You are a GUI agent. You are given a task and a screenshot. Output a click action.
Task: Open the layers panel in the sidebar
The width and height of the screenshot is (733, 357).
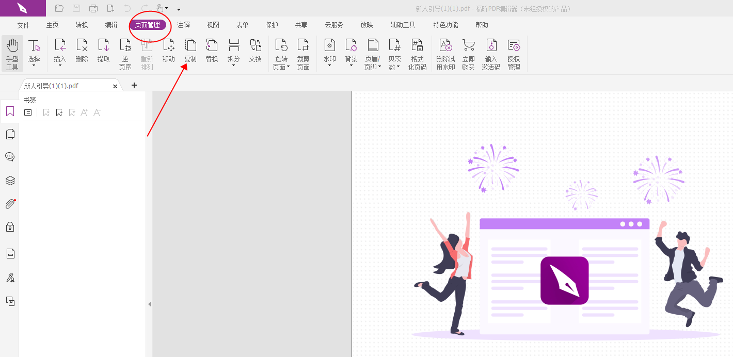point(10,181)
